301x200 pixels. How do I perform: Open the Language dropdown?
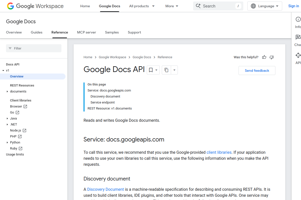pyautogui.click(x=265, y=6)
